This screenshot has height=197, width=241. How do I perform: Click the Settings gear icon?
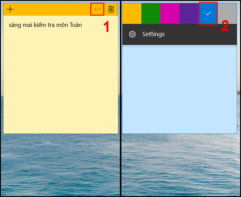[x=132, y=34]
